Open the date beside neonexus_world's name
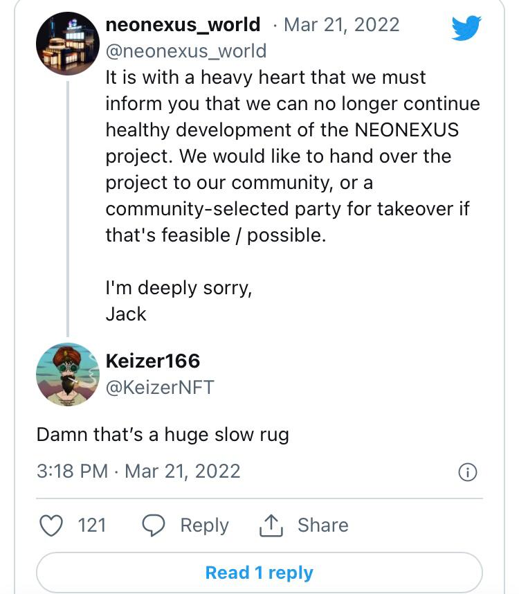 (341, 25)
